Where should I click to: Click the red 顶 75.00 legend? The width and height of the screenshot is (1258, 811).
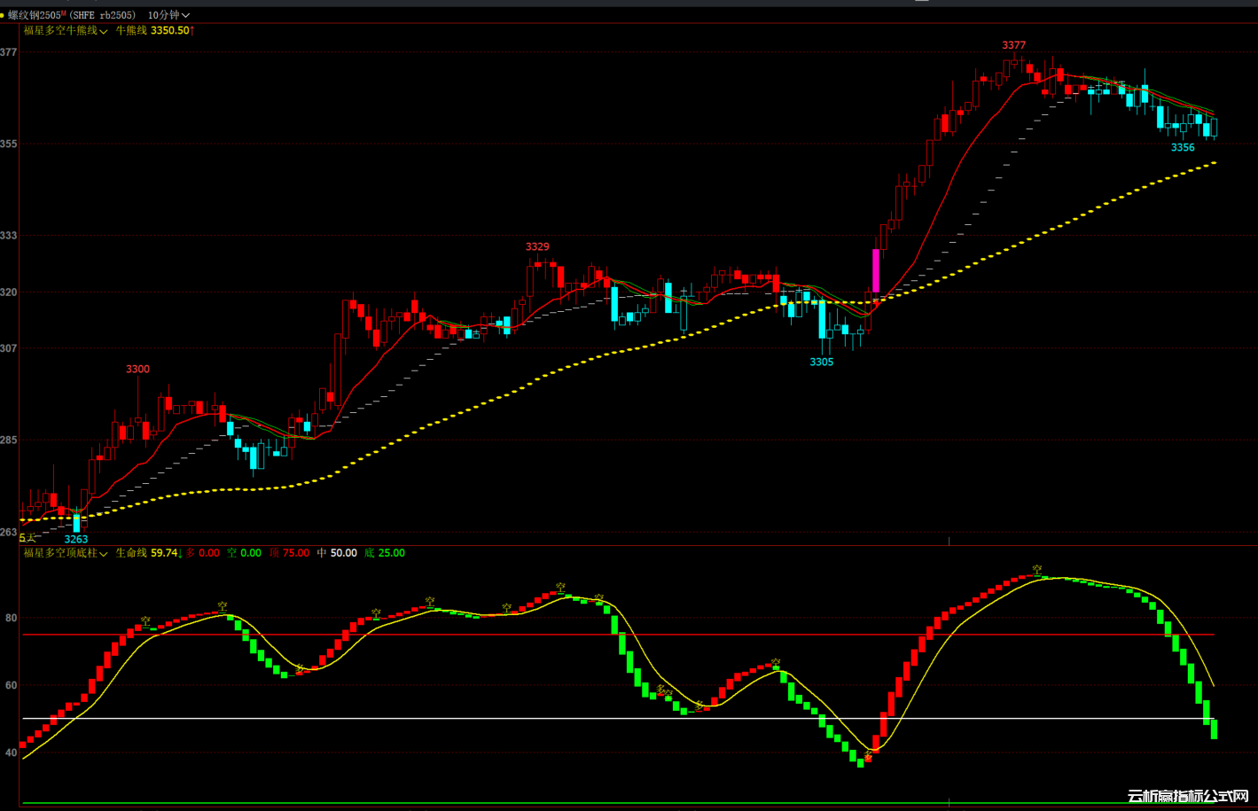[290, 553]
